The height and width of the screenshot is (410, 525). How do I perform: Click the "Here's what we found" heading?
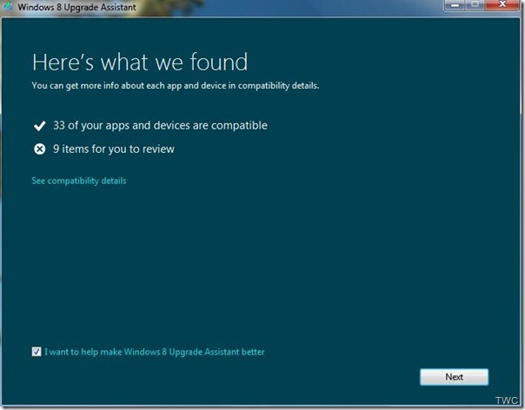point(140,62)
